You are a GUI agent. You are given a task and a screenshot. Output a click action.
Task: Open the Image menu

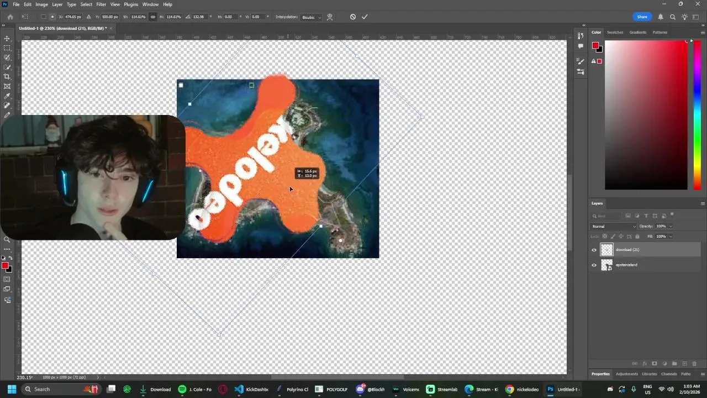click(x=41, y=4)
